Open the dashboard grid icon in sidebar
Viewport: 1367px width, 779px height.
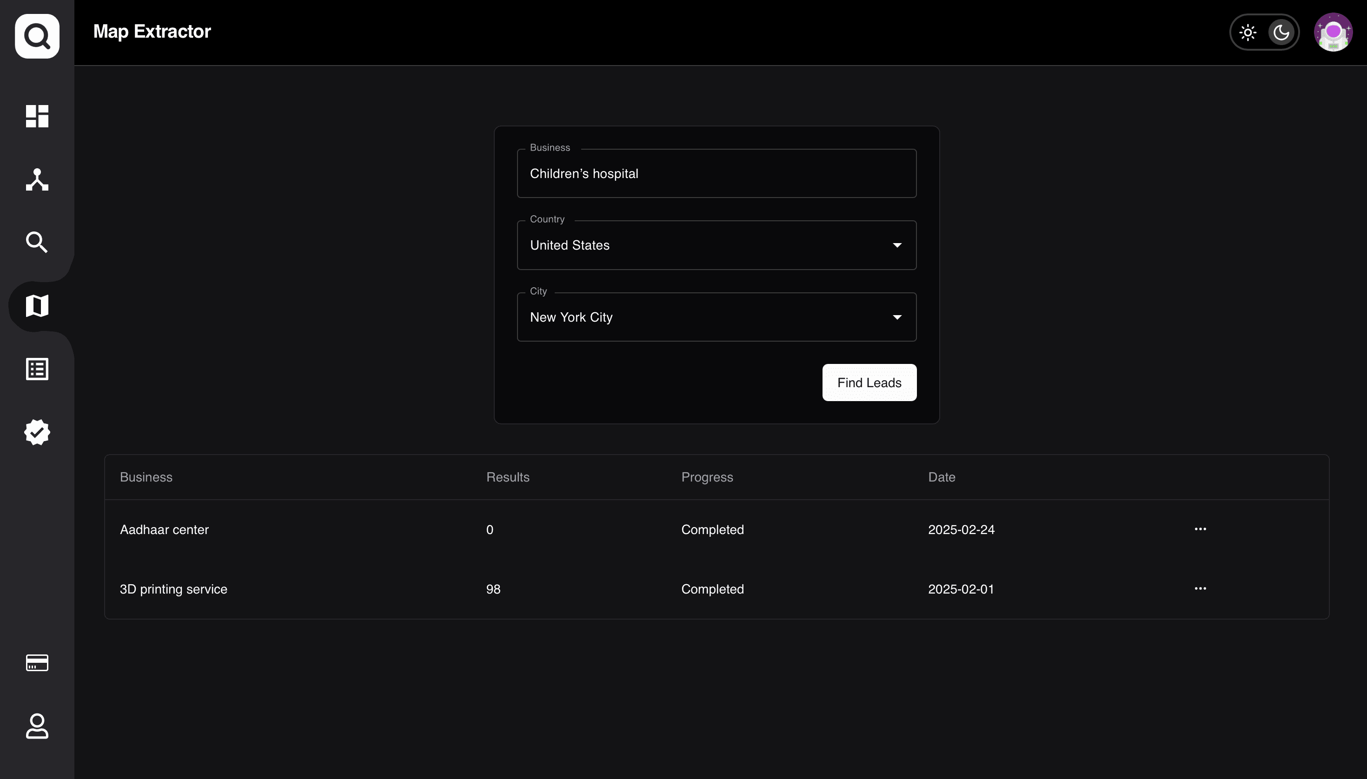click(37, 116)
